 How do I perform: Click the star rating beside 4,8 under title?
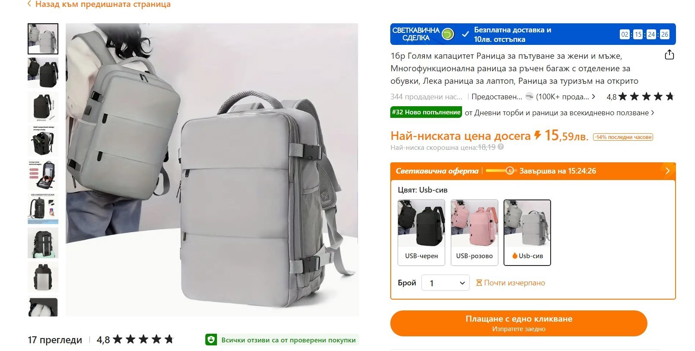click(646, 96)
